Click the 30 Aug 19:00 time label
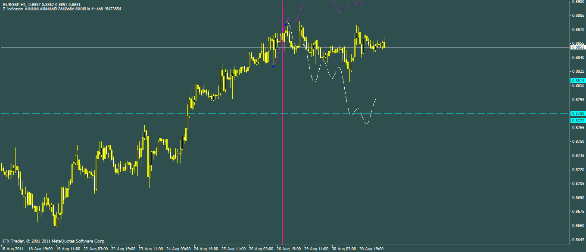 (x=371, y=249)
